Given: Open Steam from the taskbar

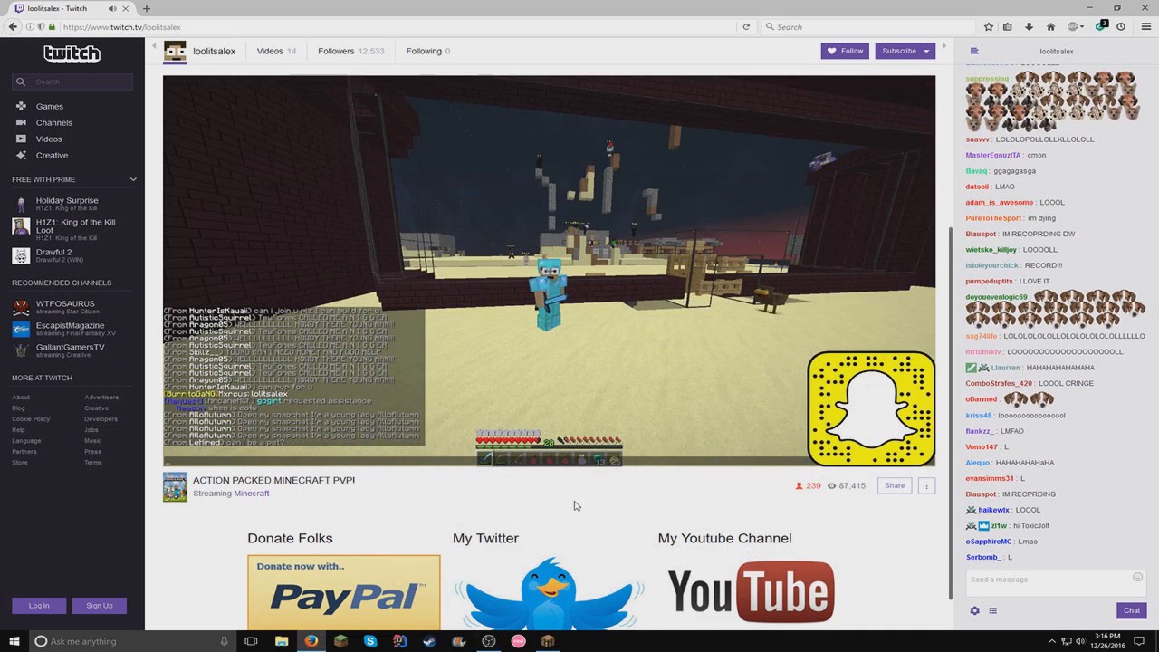Looking at the screenshot, I should pos(429,641).
